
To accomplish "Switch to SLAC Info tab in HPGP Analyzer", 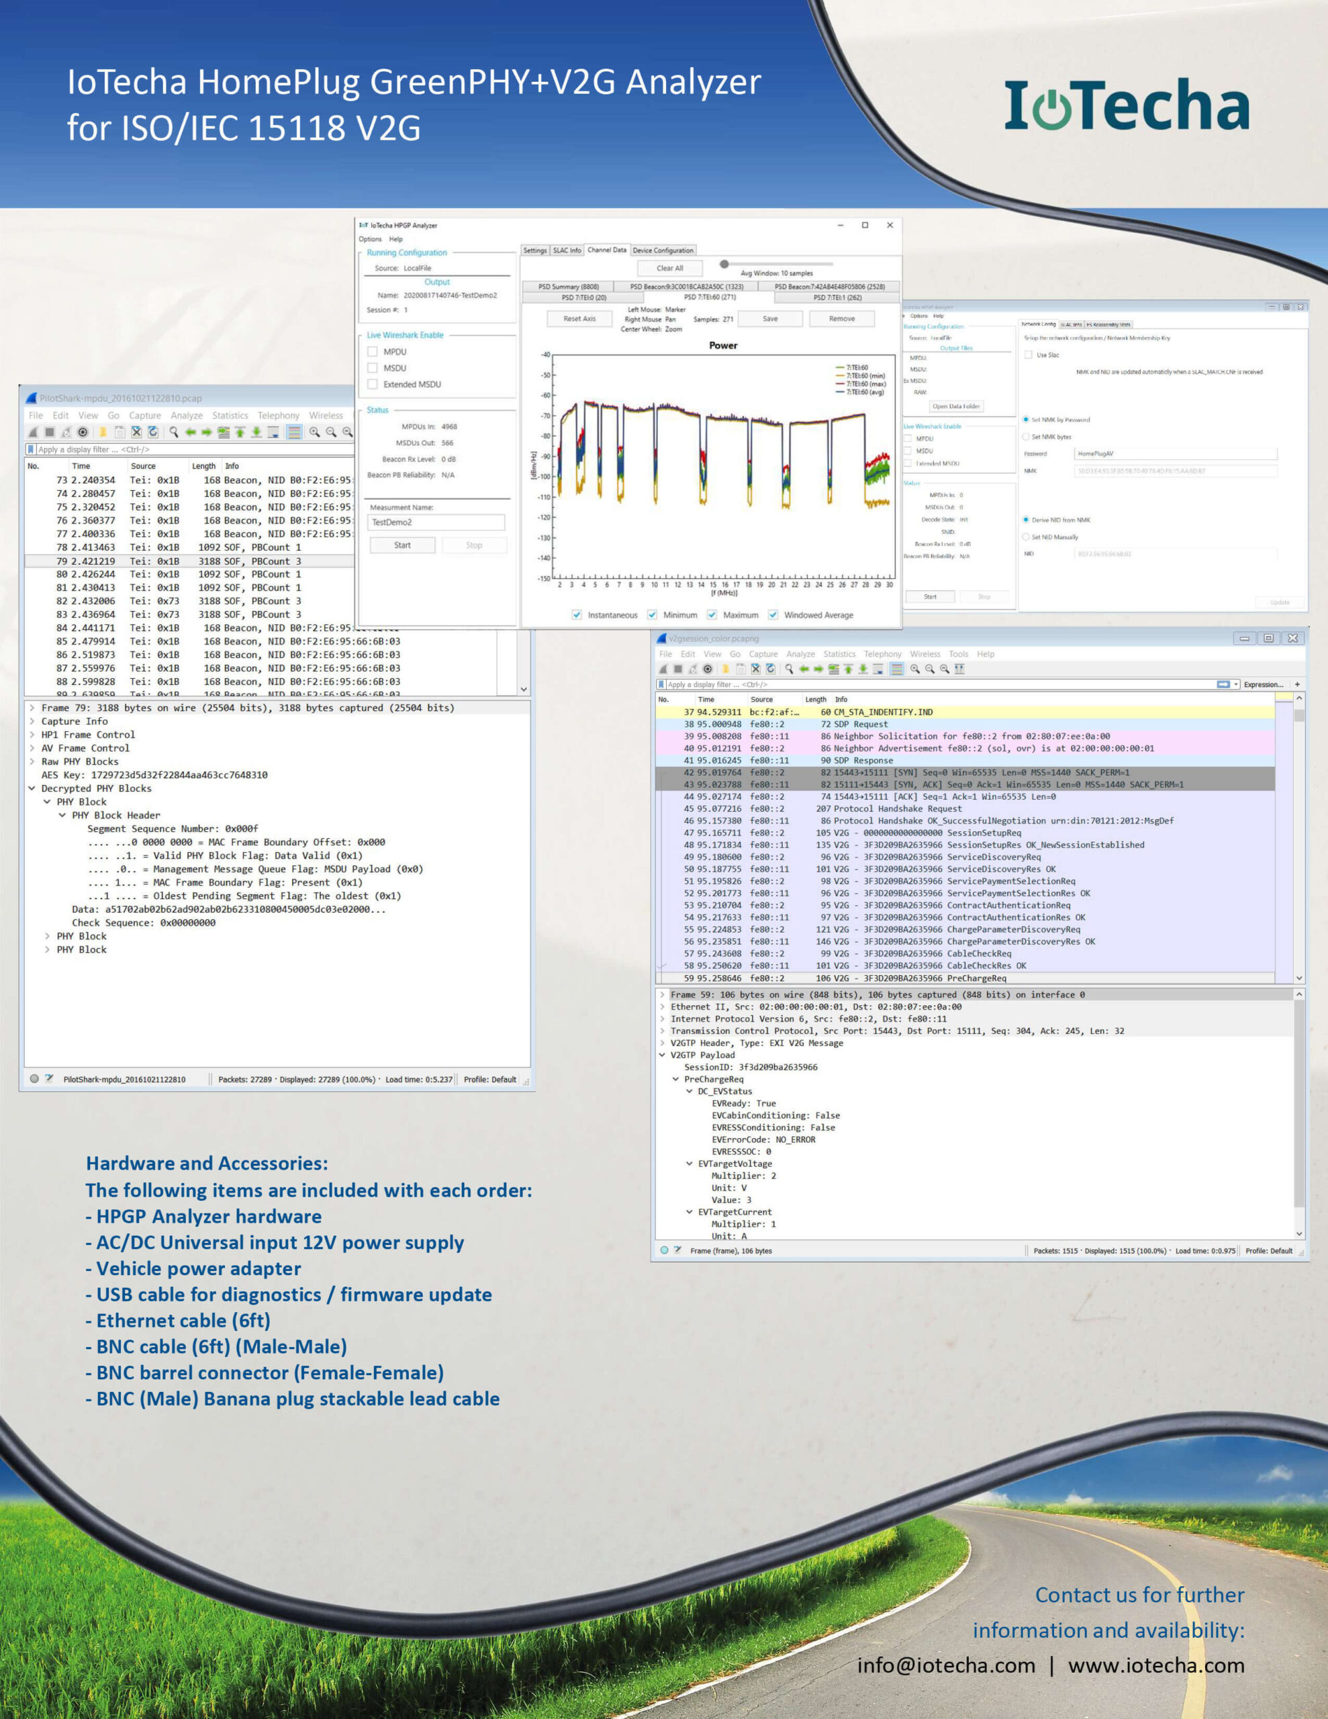I will (567, 250).
